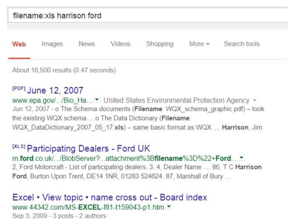294x222 pixels.
Task: Open Search tools options
Action: 242,44
